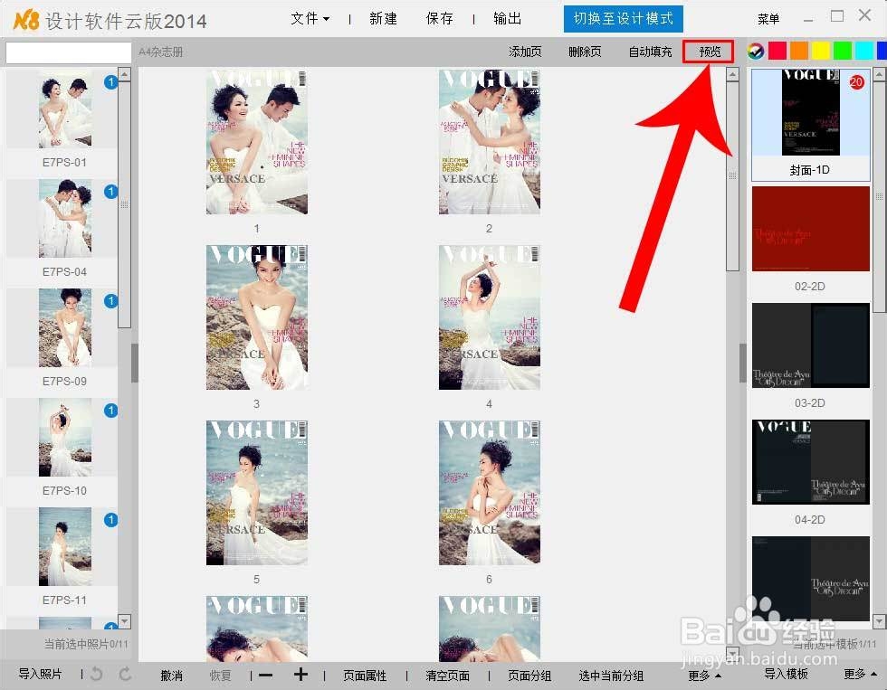Focus the search input field at top left
The height and width of the screenshot is (690, 887).
[69, 52]
